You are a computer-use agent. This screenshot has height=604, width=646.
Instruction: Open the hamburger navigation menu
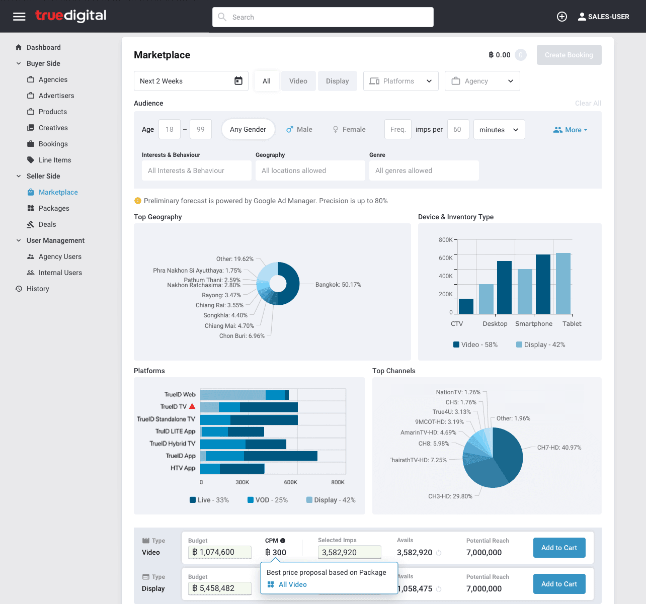(x=19, y=17)
